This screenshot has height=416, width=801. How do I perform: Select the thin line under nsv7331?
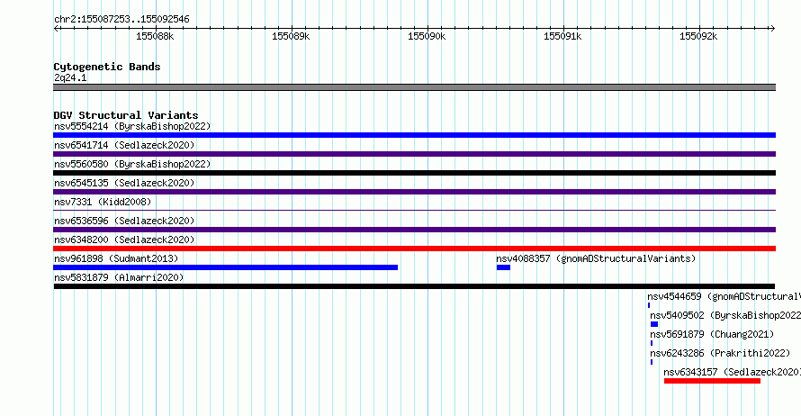[x=414, y=210]
